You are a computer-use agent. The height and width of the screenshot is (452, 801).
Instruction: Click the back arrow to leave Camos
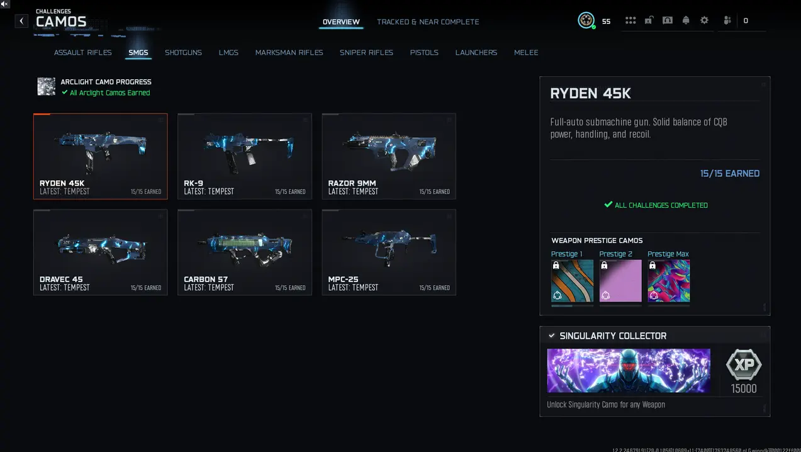[x=21, y=21]
